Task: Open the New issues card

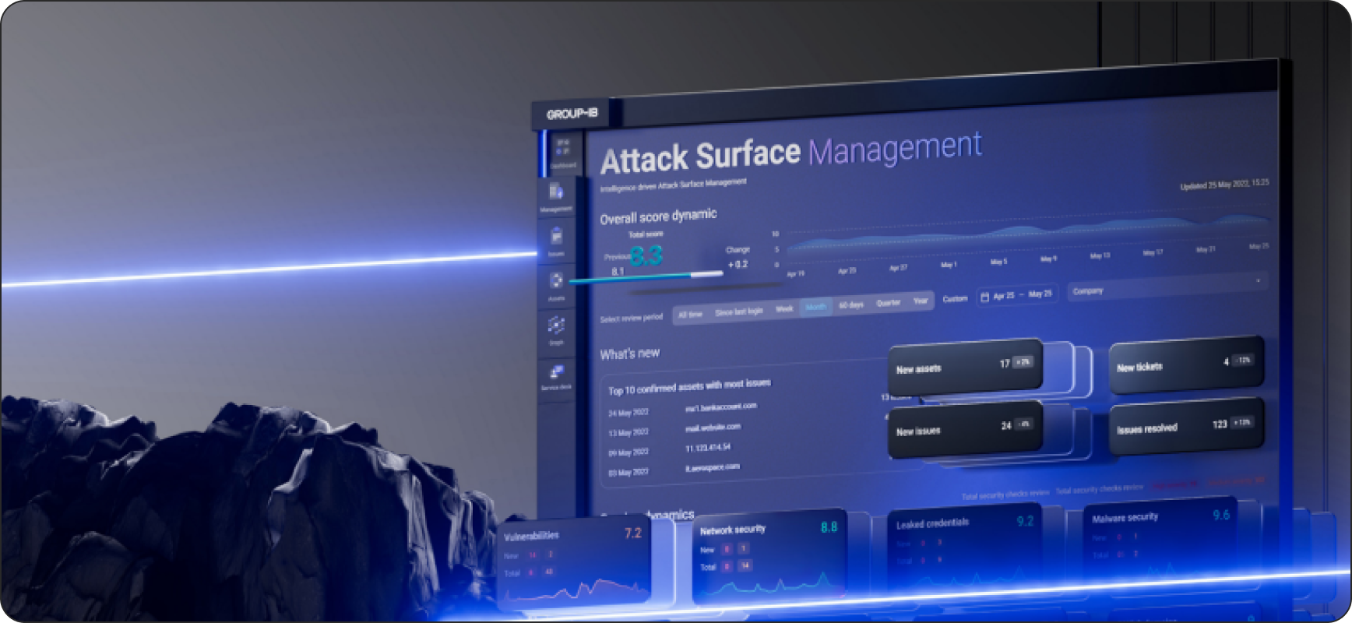Action: [x=966, y=428]
